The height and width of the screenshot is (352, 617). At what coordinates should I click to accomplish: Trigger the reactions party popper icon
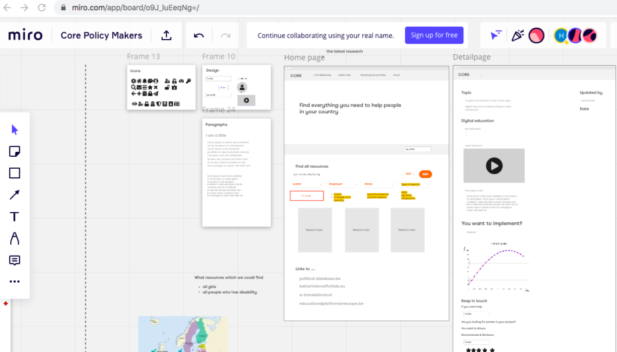coord(516,36)
